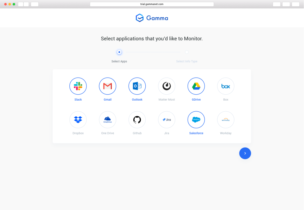Select the Matter Most app icon

click(x=167, y=86)
